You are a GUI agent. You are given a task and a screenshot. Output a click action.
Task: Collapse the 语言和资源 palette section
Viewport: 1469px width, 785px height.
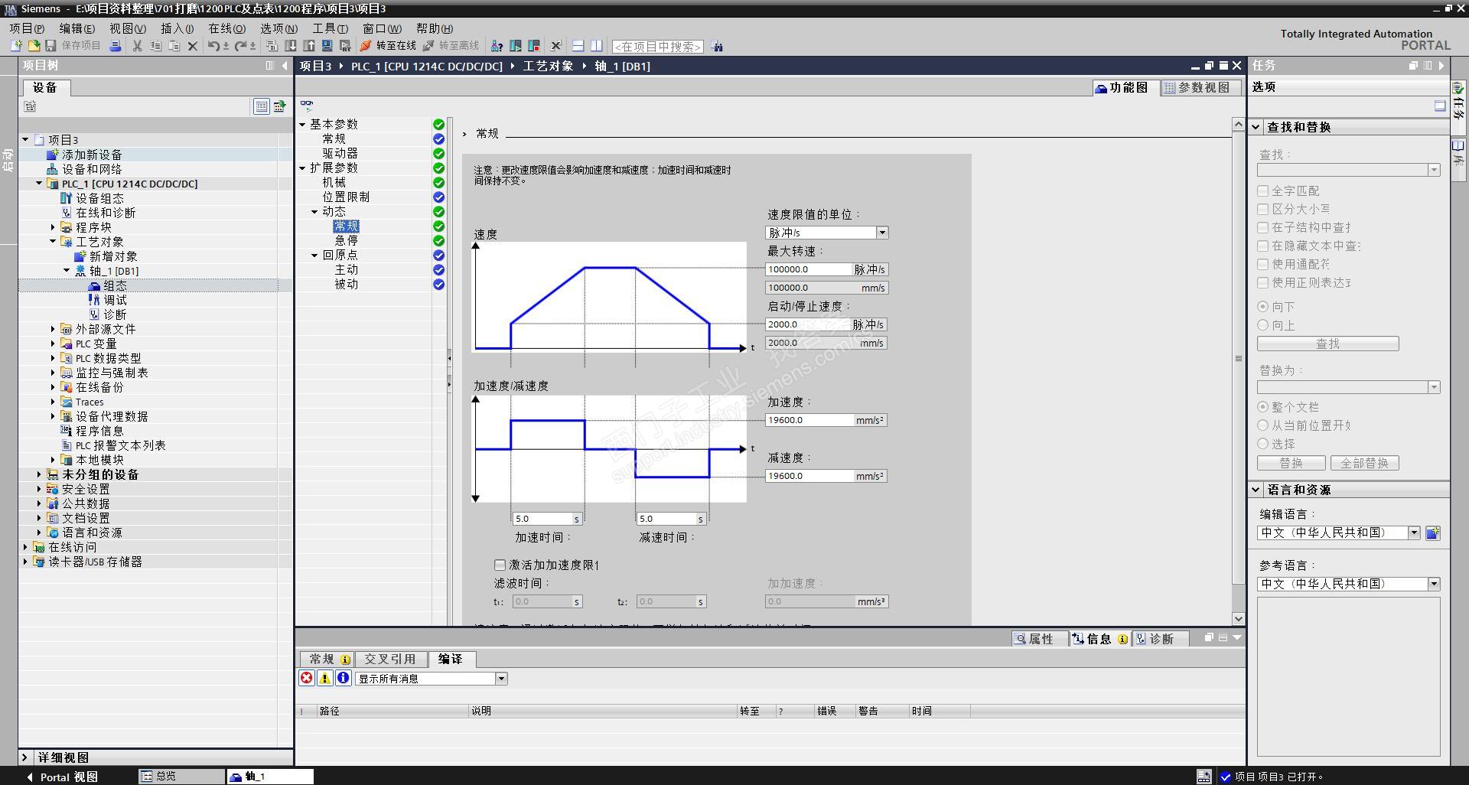(x=1256, y=490)
